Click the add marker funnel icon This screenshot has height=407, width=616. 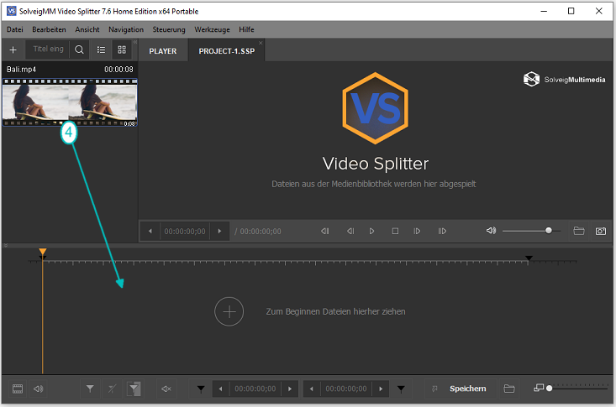pos(90,389)
